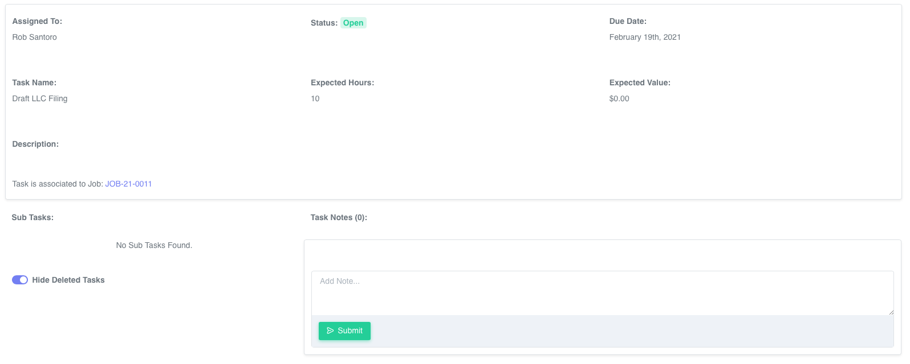The height and width of the screenshot is (364, 910).
Task: Click the Hide Deleted Tasks label text
Action: (x=68, y=280)
